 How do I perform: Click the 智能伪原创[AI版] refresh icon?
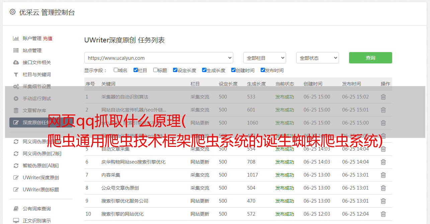[x=16, y=166]
